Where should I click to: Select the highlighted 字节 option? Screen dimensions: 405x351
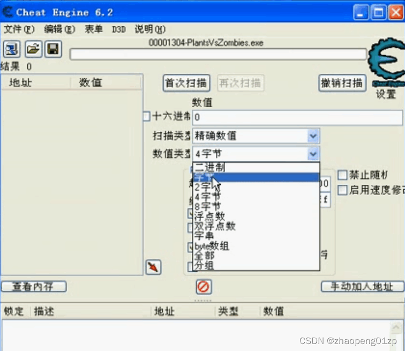pos(256,177)
